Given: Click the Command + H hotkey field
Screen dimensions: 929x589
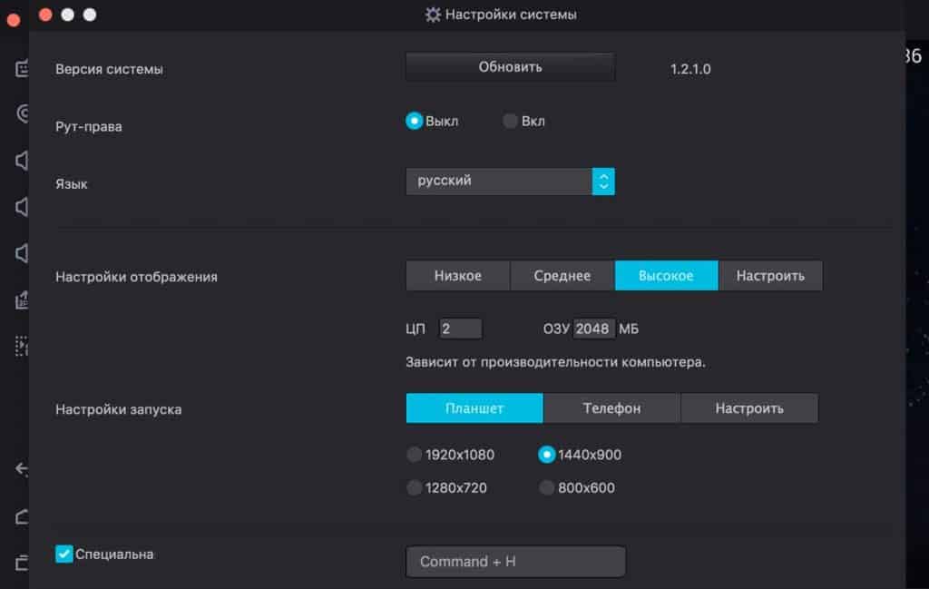Looking at the screenshot, I should click(x=515, y=561).
